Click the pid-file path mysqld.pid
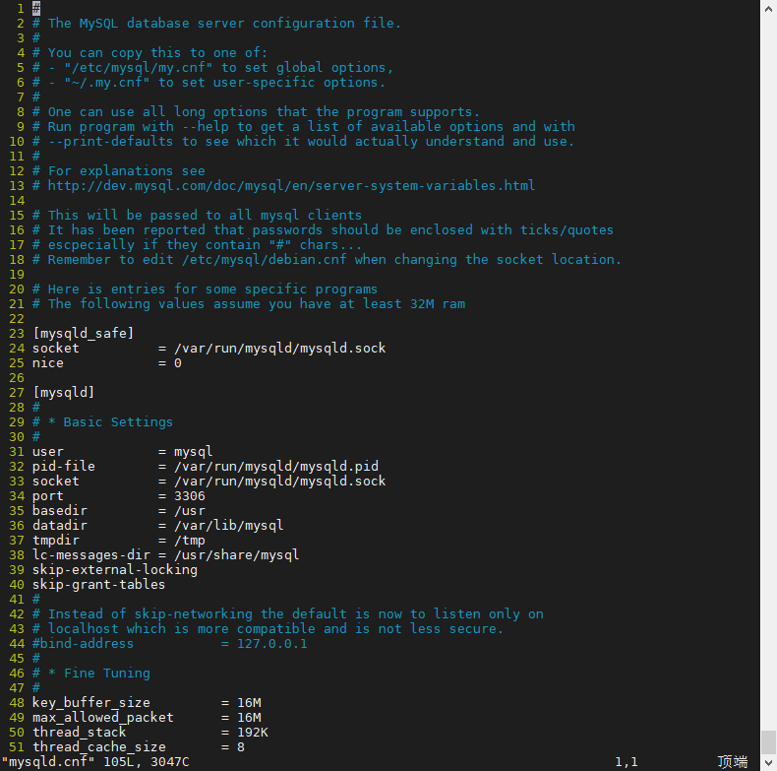 click(276, 467)
